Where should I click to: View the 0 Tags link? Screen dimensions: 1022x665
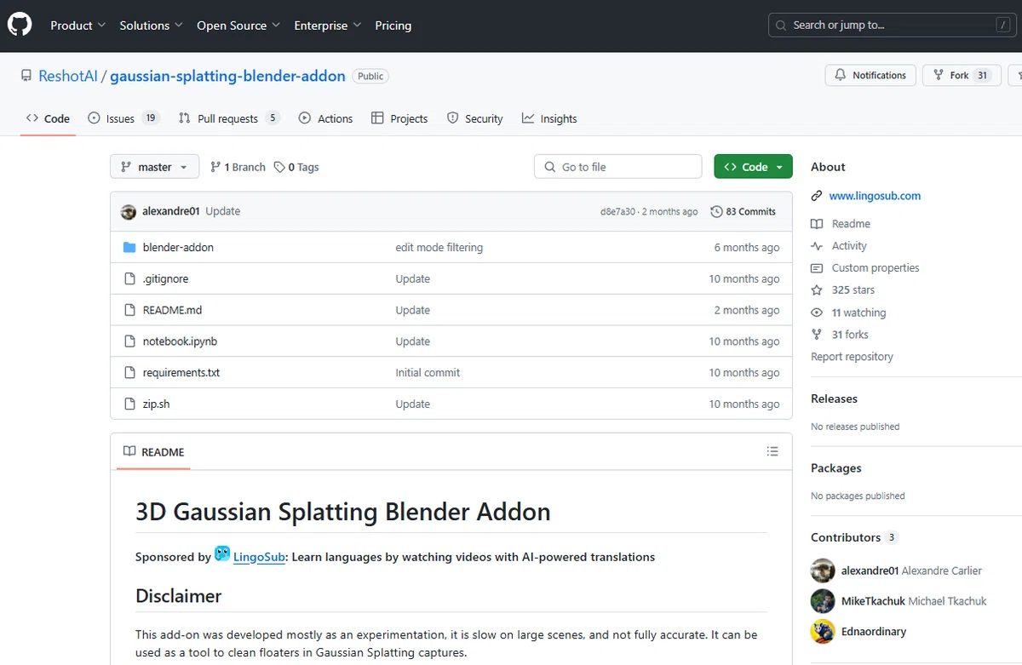(296, 167)
